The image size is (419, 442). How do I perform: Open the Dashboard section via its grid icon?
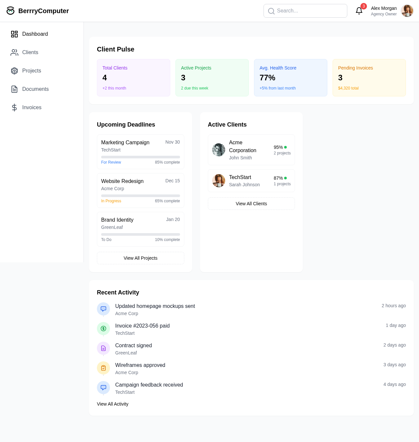click(14, 34)
